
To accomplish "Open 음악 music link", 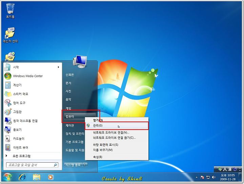I will tap(68, 100).
